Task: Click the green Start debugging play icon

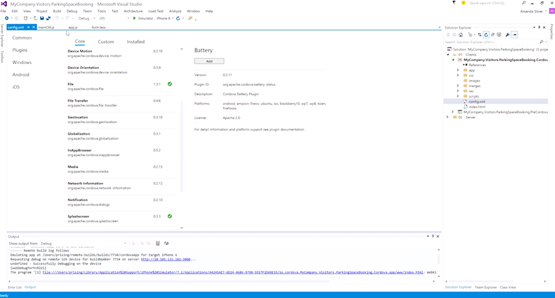Action: tap(135, 18)
